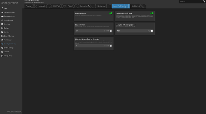Toggle Store user-specific data switch
The width and height of the screenshot is (206, 114).
[152, 13]
